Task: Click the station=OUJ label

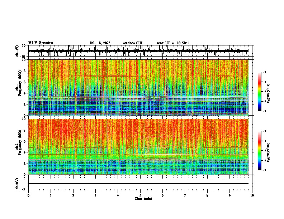Action: (133, 43)
